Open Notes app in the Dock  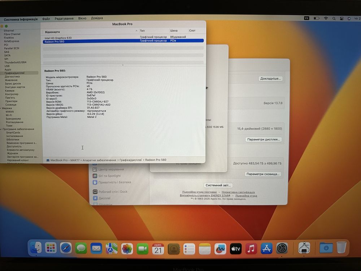205,249
